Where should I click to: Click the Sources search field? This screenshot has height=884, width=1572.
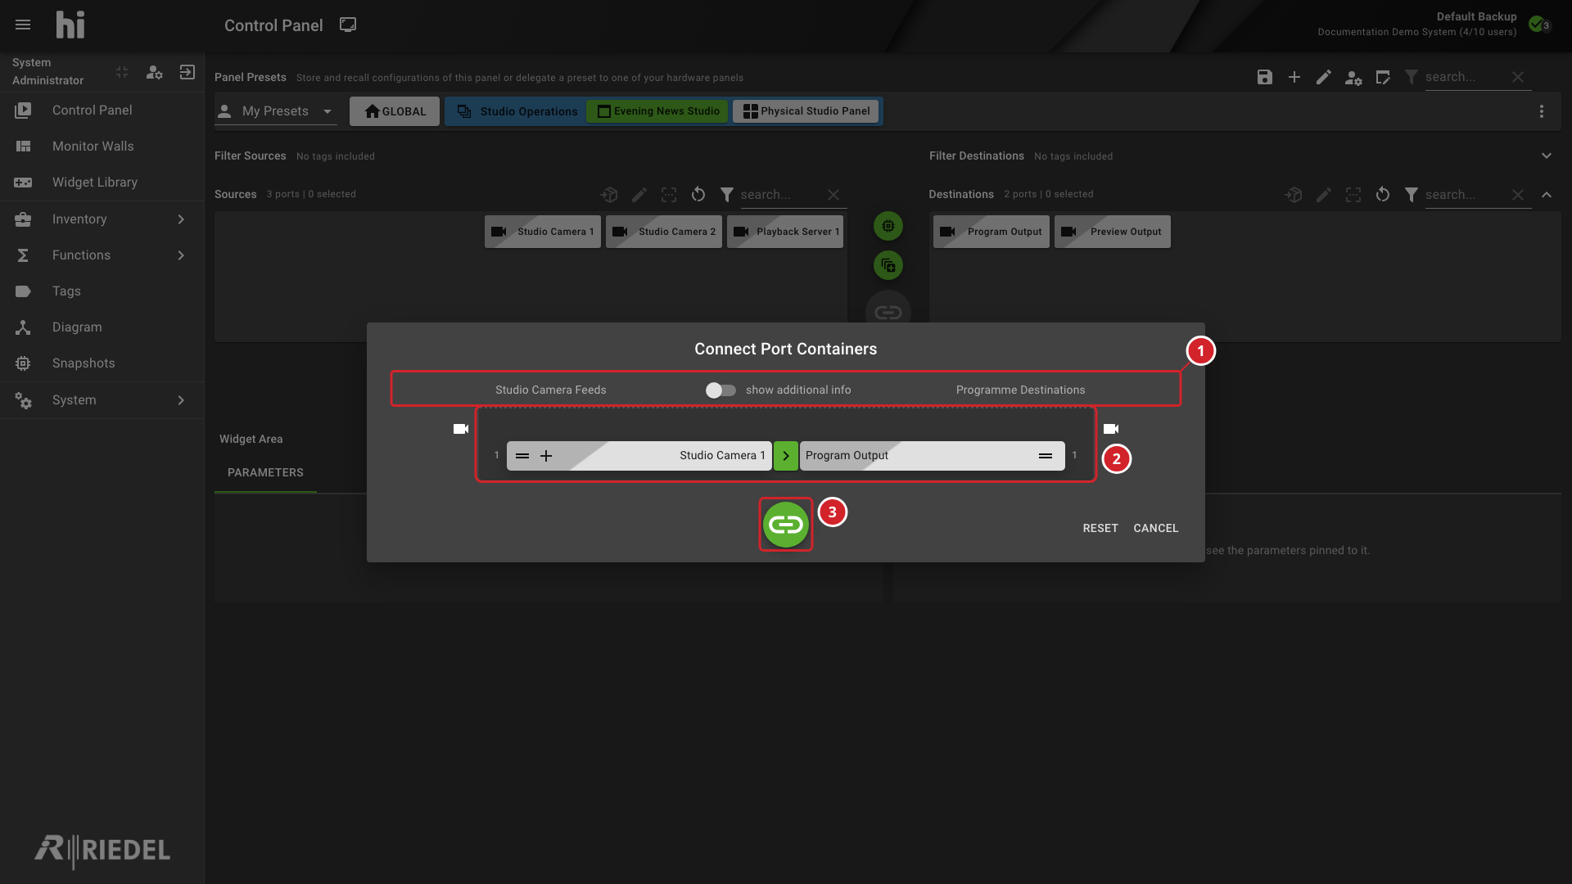coord(780,195)
